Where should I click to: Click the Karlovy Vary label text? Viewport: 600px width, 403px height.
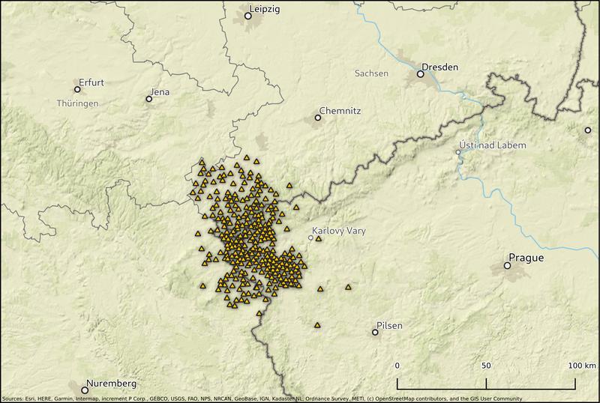(339, 231)
